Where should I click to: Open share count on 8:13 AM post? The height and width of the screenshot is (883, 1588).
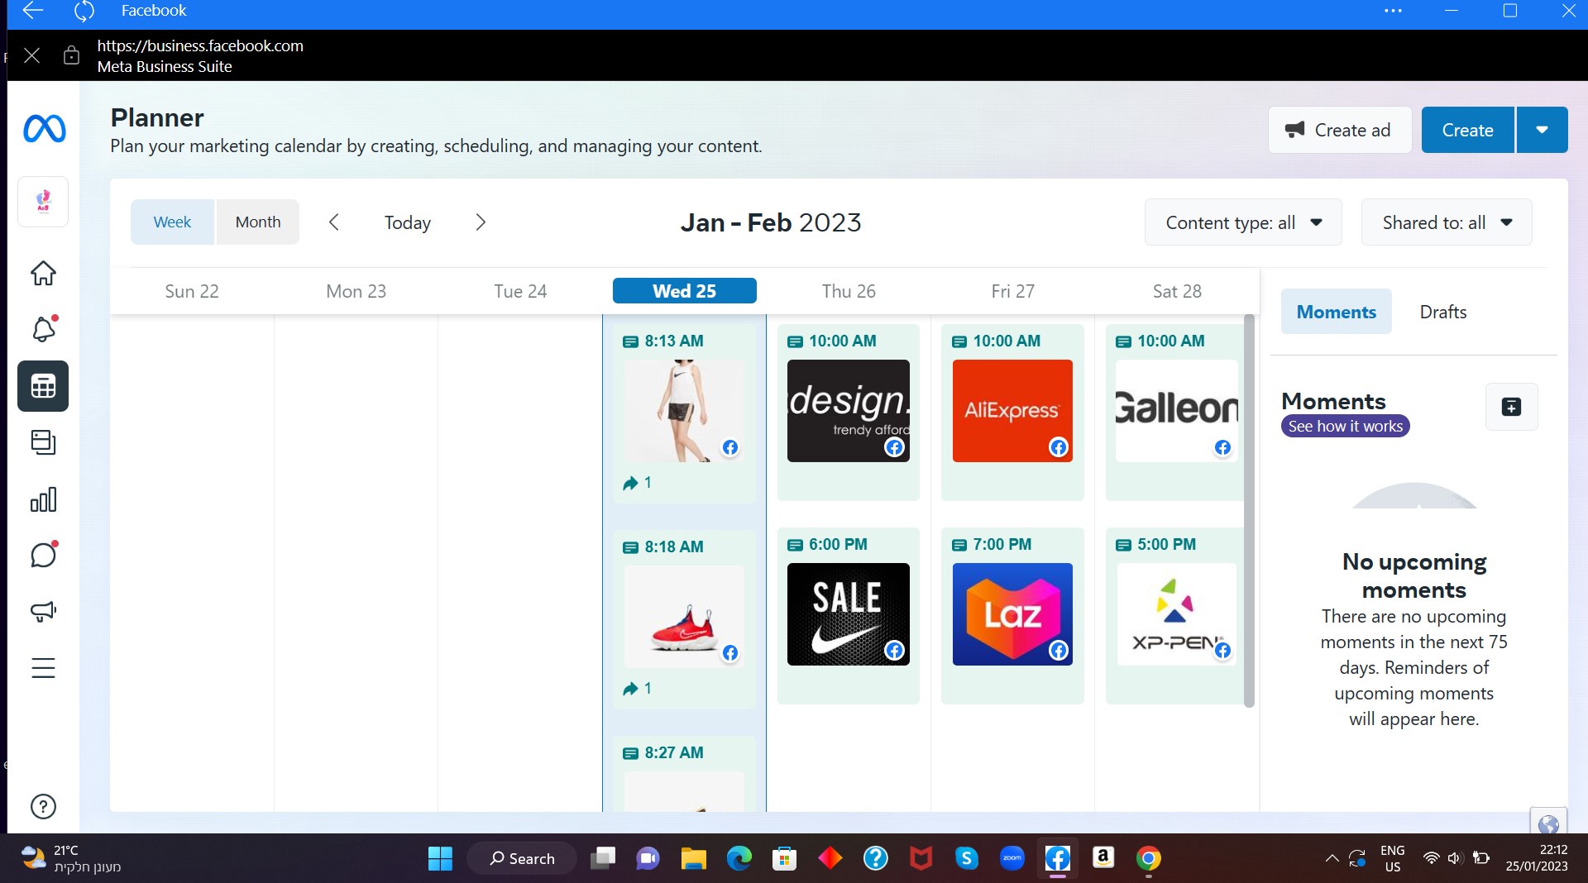[637, 483]
